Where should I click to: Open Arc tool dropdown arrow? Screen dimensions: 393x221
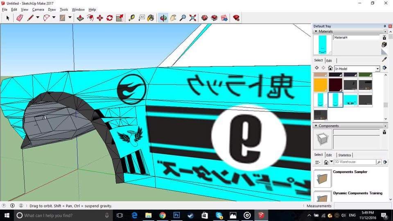click(x=54, y=18)
